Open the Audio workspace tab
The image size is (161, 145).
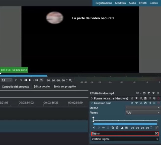pyautogui.click(x=132, y=3)
